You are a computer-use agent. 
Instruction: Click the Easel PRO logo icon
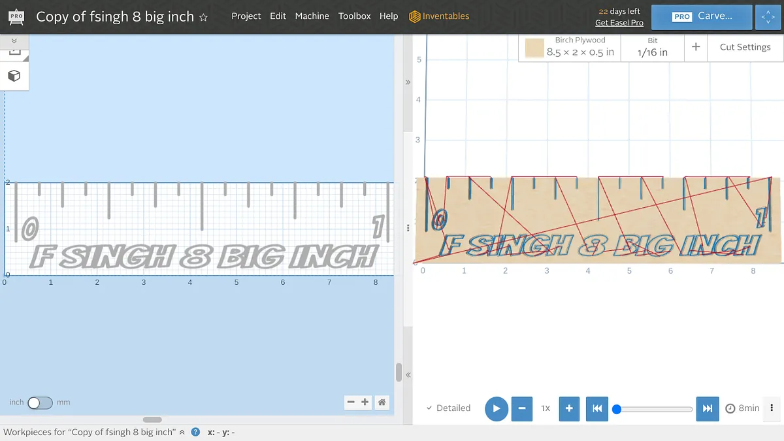tap(14, 16)
